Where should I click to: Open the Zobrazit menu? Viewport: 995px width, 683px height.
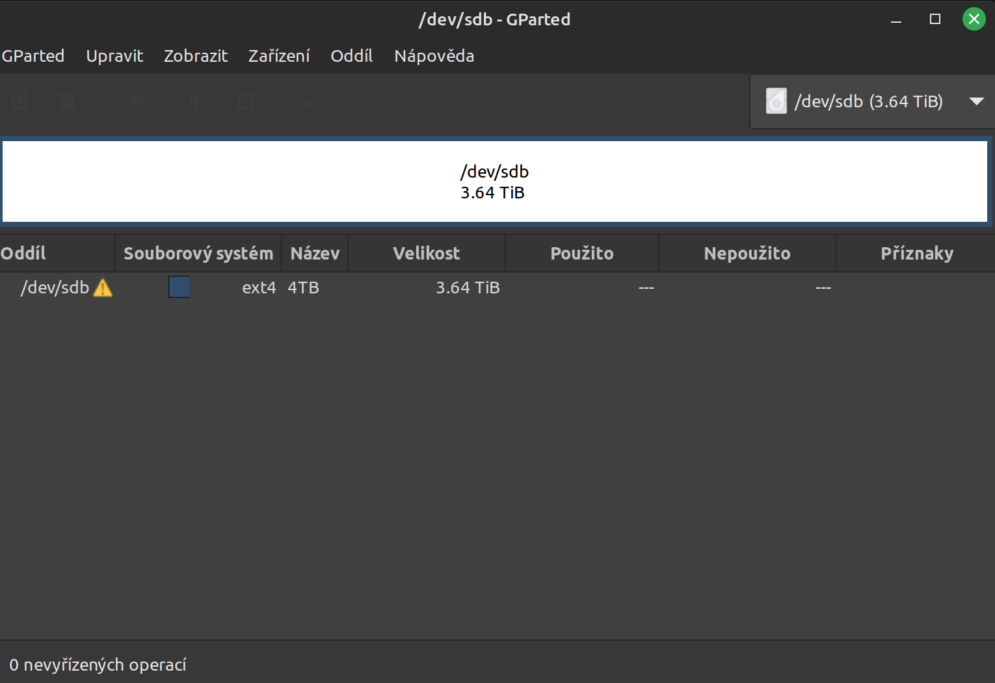click(196, 56)
